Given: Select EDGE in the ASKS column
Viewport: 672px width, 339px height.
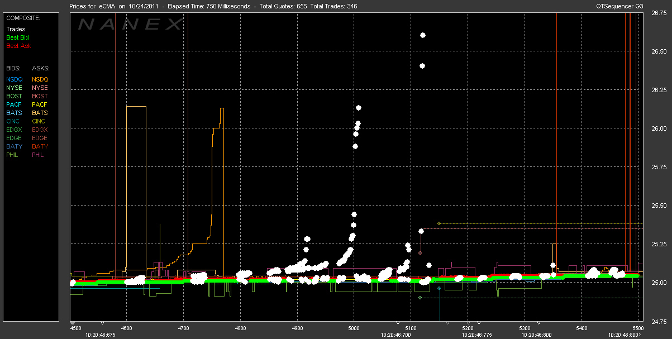Looking at the screenshot, I should (40, 138).
